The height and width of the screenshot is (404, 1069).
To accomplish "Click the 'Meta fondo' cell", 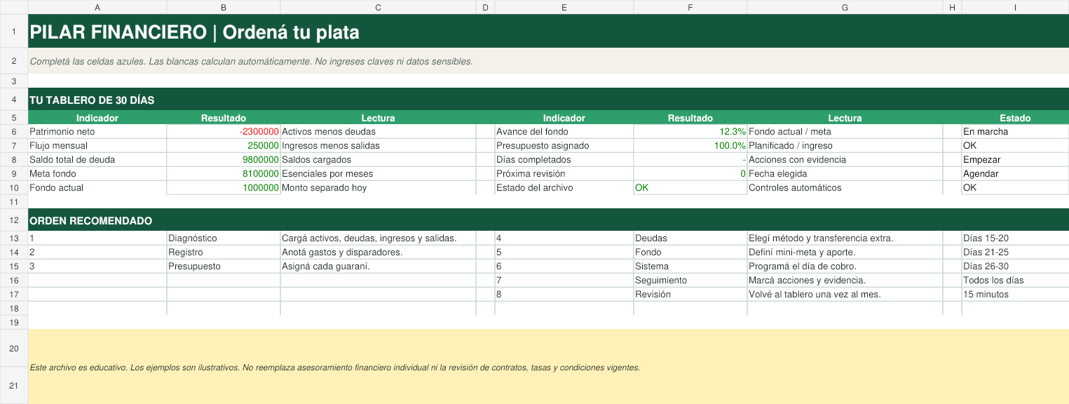I will (x=97, y=174).
